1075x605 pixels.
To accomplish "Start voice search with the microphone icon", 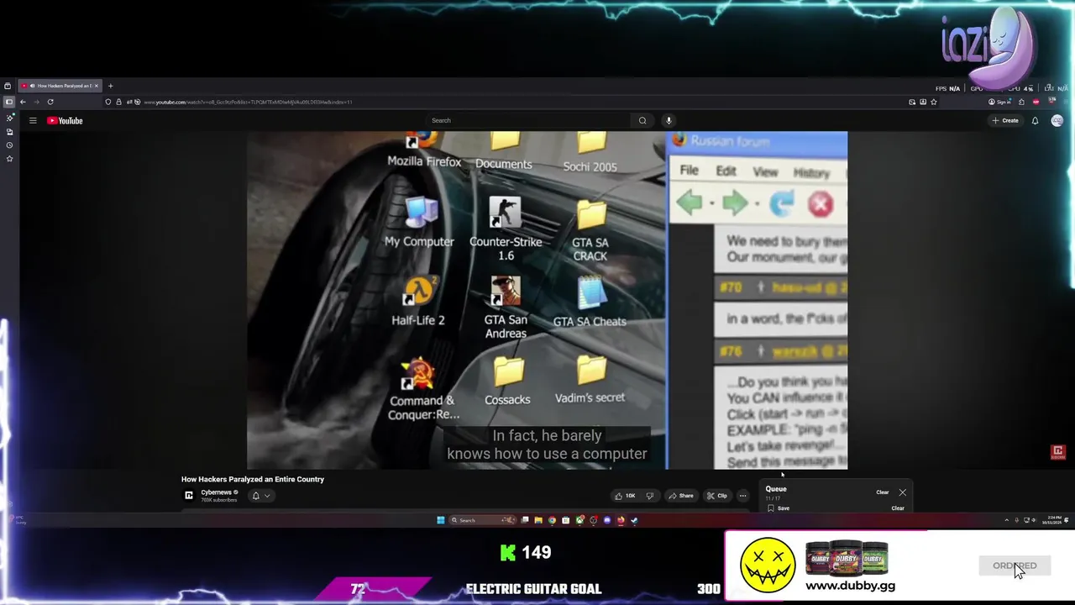I will pos(669,120).
